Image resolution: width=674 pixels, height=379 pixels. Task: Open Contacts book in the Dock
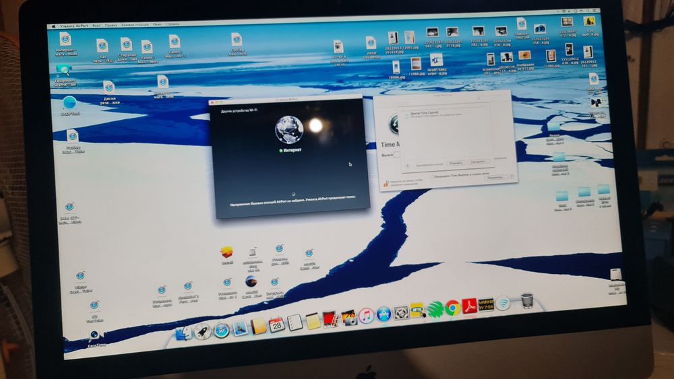[258, 326]
